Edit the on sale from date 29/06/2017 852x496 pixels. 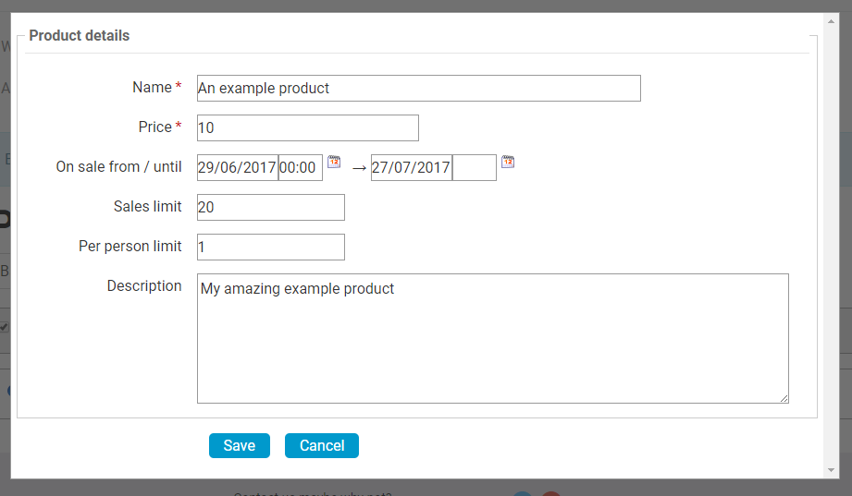pos(238,168)
